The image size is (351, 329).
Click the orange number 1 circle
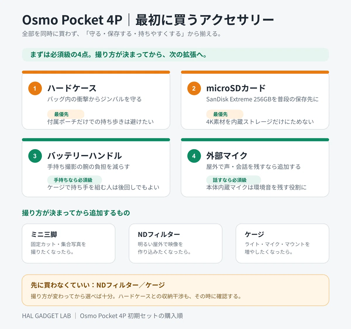pyautogui.click(x=35, y=88)
